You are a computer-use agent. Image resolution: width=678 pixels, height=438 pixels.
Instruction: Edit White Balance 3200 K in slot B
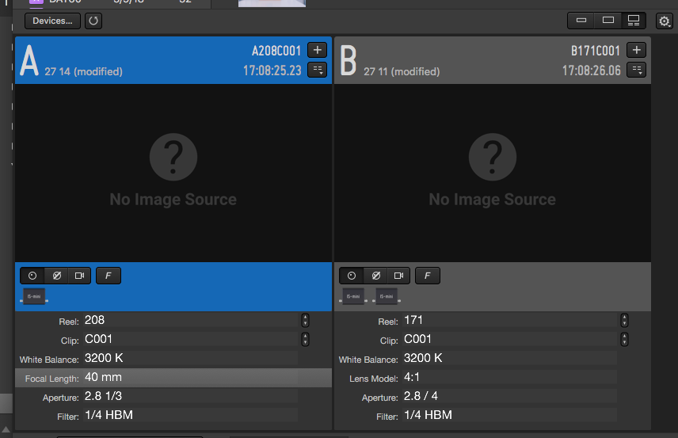click(x=509, y=359)
